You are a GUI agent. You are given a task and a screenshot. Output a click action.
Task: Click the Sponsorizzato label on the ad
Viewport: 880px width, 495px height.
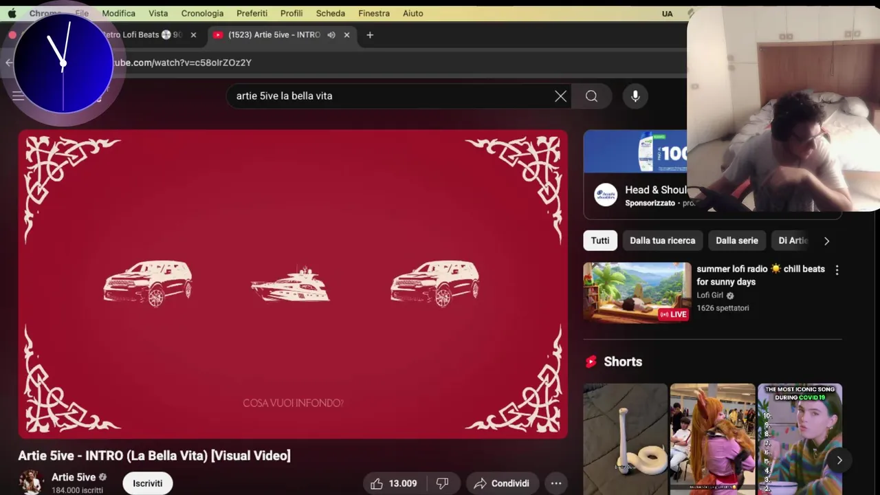coord(650,203)
